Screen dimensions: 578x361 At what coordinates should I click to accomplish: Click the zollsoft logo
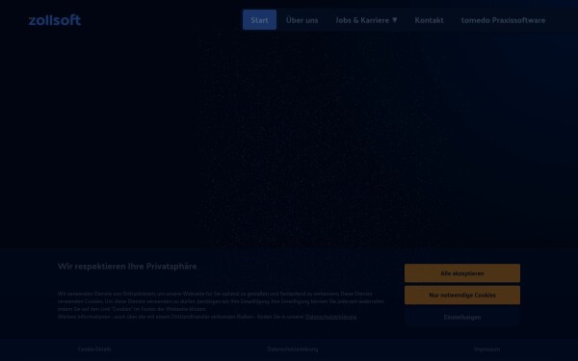55,20
